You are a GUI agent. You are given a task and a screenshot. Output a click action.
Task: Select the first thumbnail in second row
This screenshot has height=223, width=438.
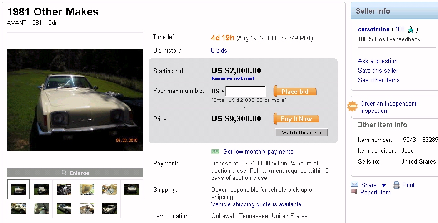[19, 208]
